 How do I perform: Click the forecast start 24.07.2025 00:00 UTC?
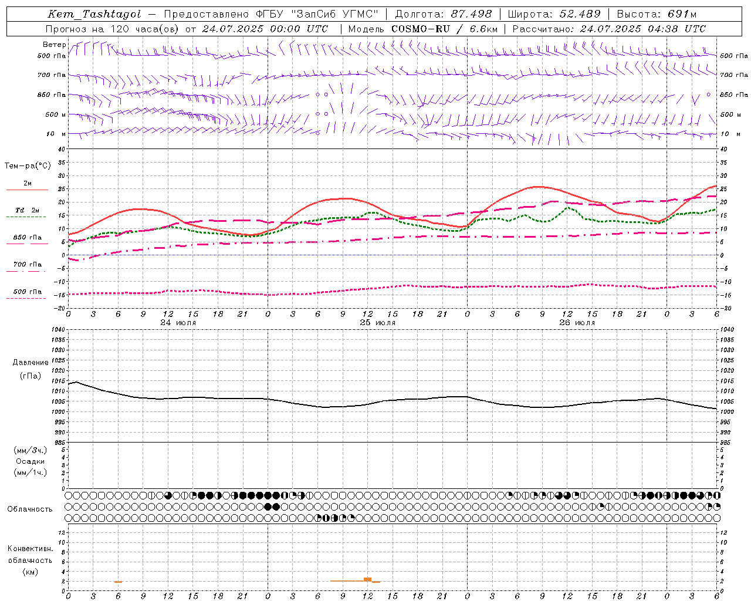[265, 29]
